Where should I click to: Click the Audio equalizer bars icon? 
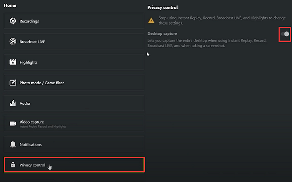(13, 103)
